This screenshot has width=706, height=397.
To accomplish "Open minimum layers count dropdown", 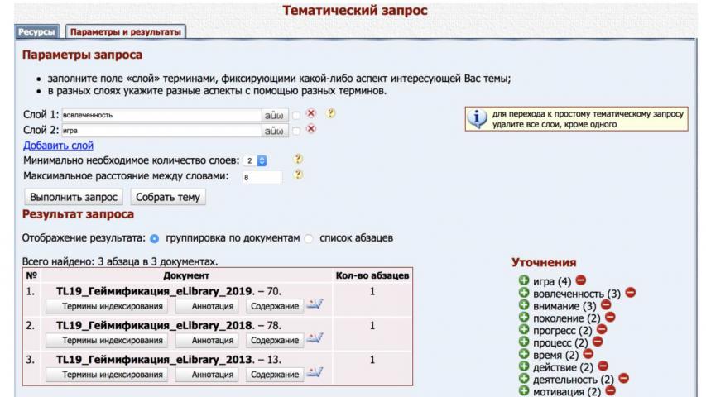I will click(x=254, y=160).
